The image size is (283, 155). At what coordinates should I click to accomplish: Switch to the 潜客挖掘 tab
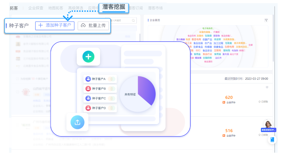[x=113, y=8]
